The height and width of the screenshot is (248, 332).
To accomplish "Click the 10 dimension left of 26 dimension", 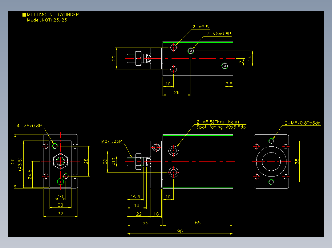I will tap(168, 84).
